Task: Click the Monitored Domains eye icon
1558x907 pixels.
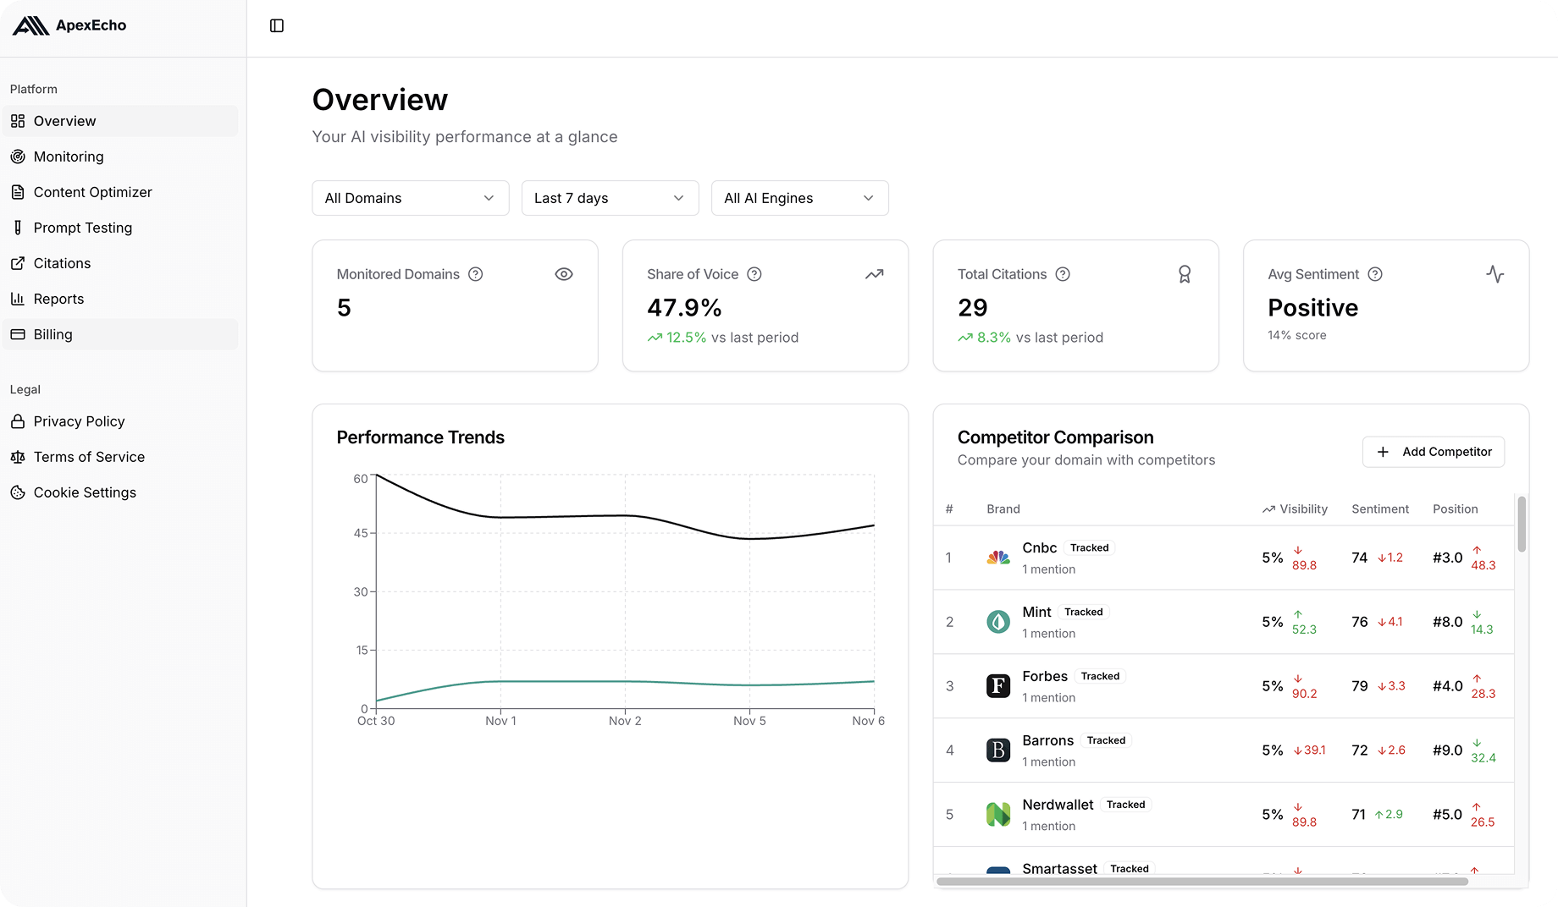Action: (x=564, y=274)
